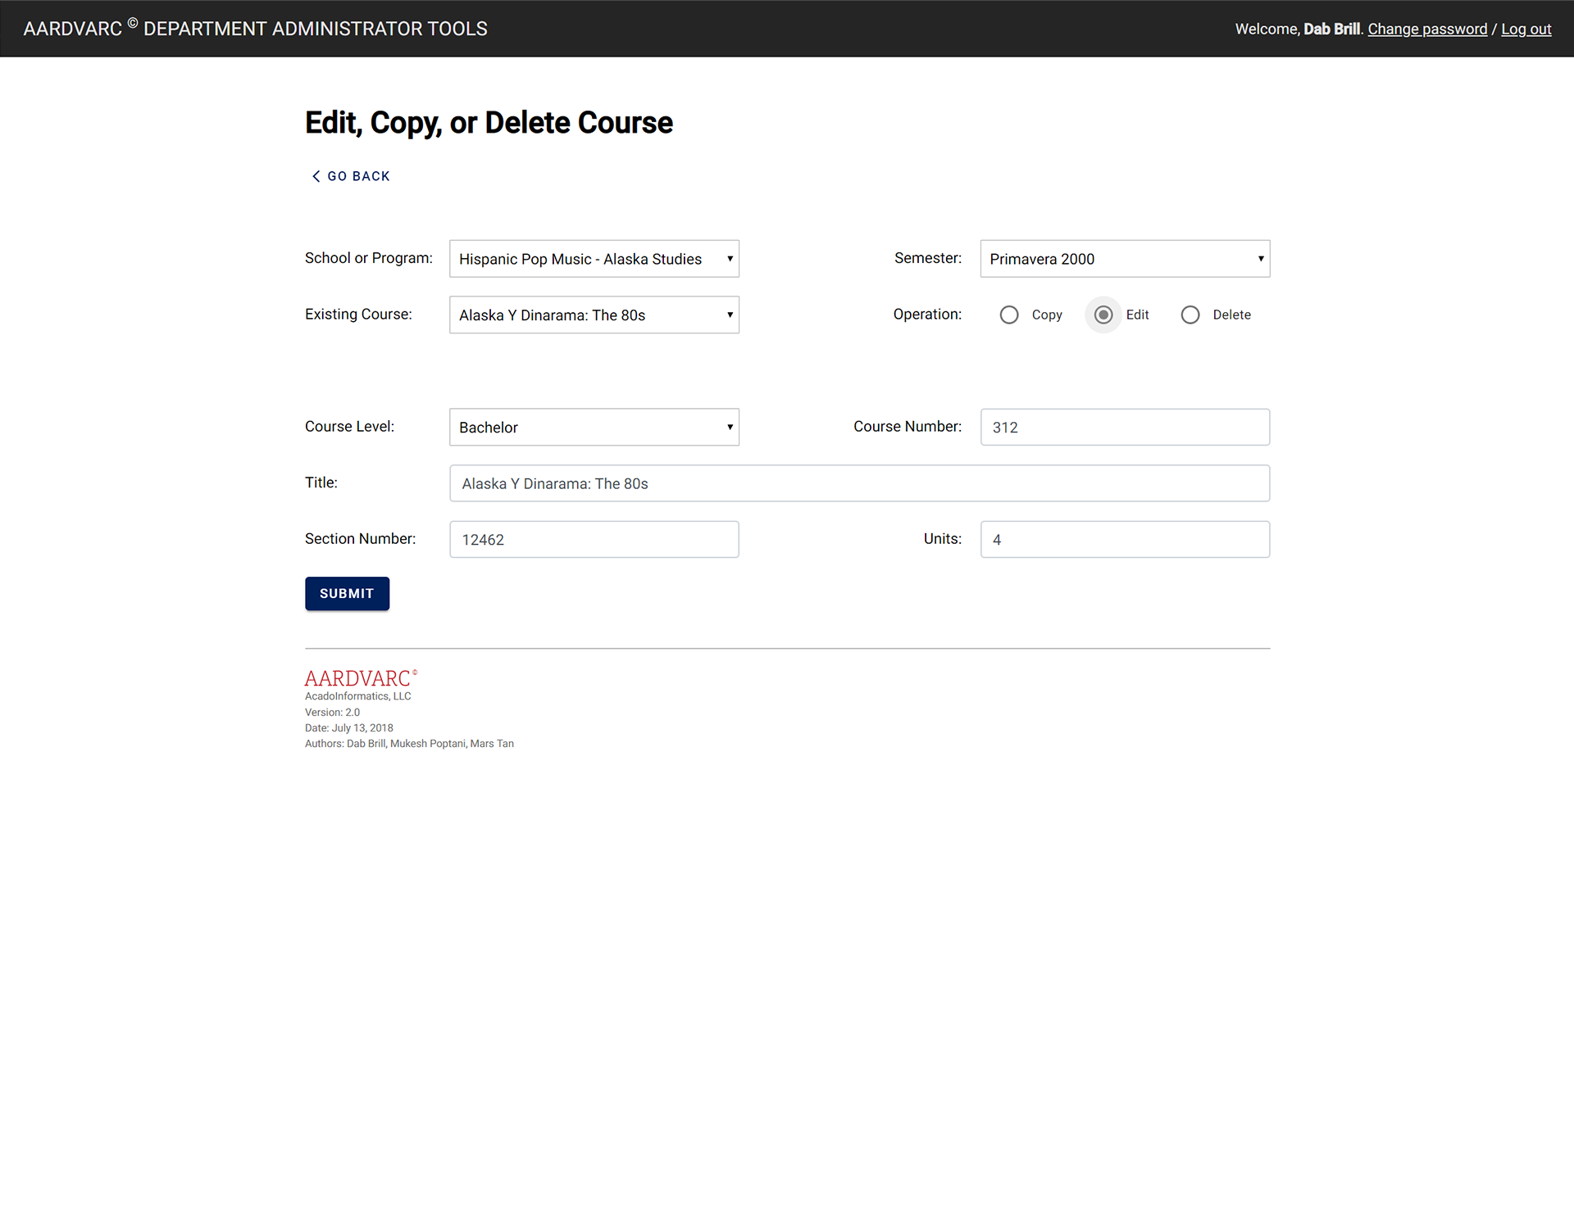Click the Title text field
This screenshot has width=1574, height=1205.
pos(860,483)
